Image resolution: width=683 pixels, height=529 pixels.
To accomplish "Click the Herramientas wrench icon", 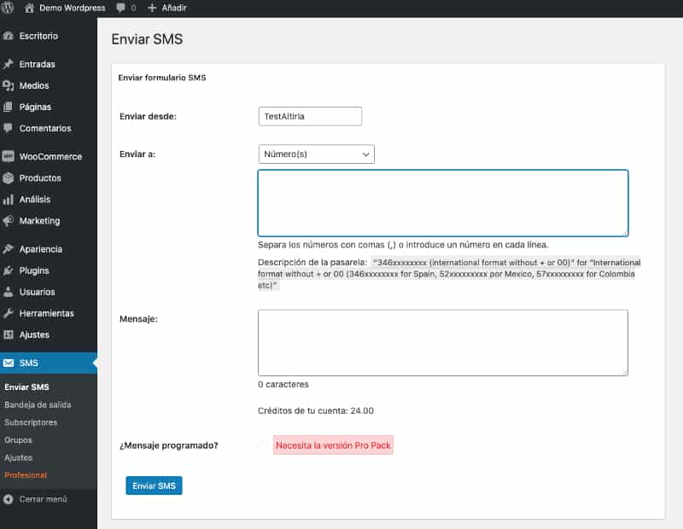I will 9,313.
